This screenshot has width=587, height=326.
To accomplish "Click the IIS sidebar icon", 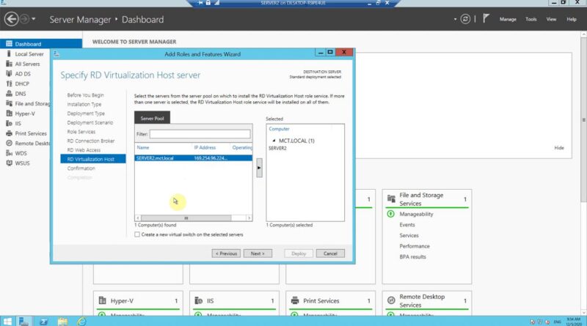I will pos(9,123).
